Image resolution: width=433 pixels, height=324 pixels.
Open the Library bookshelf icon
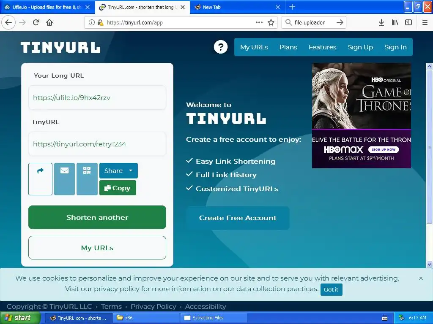pyautogui.click(x=395, y=23)
